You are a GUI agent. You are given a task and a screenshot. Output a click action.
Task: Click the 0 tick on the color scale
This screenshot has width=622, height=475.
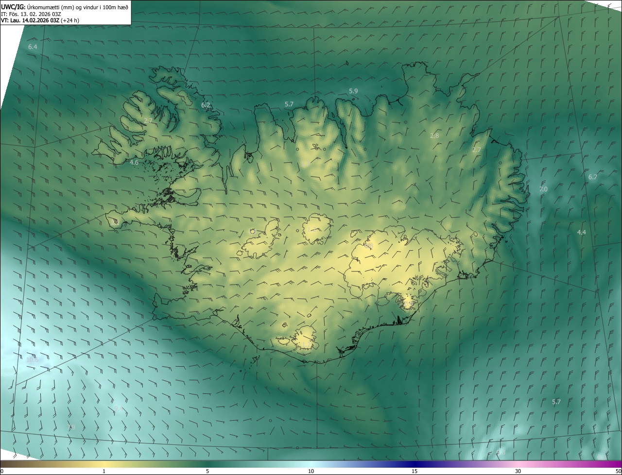2,471
